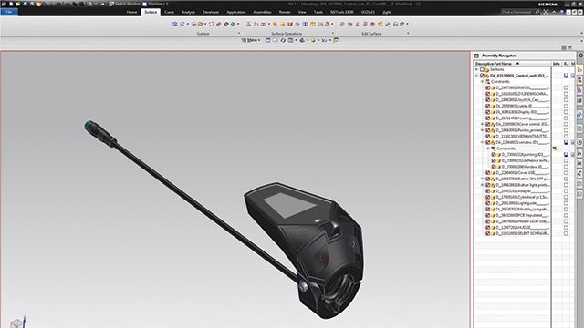Click the Switch Window icon in title bar
584x328 pixels.
tap(111, 4)
